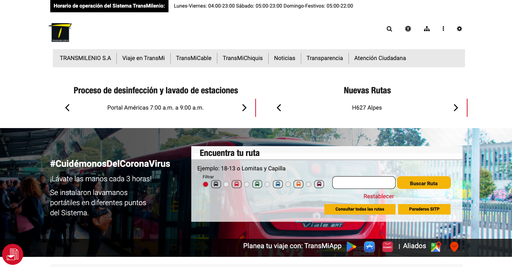Screen dimensions: 512x267
Task: Open the Atención Ciudadana menu
Action: click(380, 58)
